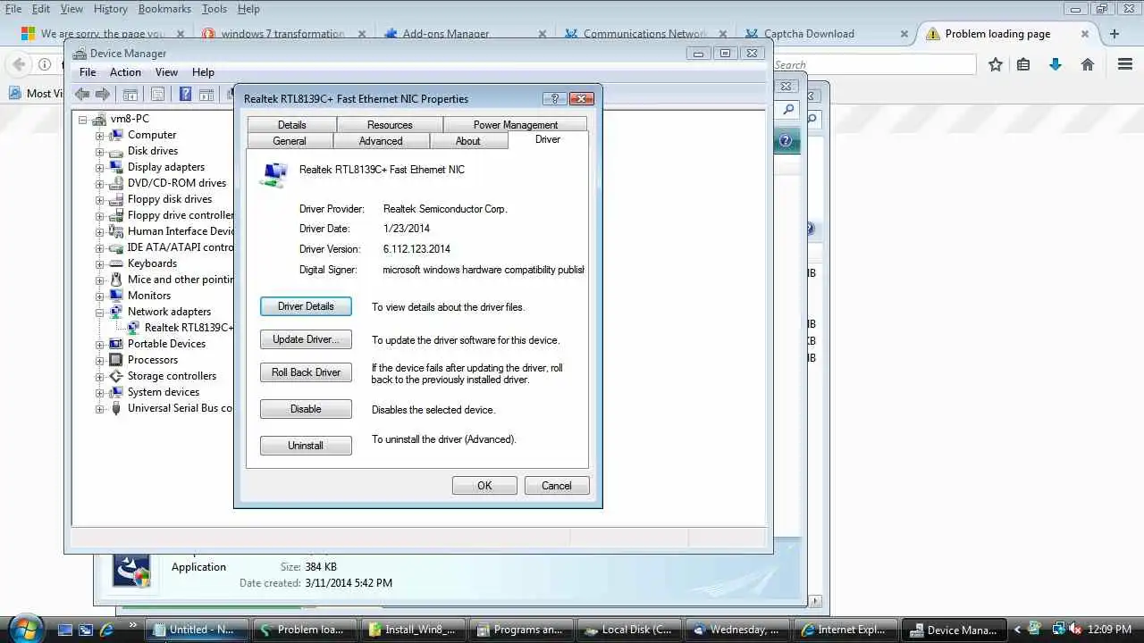Image resolution: width=1144 pixels, height=643 pixels.
Task: Click the help question button in Properties title bar
Action: tap(554, 99)
